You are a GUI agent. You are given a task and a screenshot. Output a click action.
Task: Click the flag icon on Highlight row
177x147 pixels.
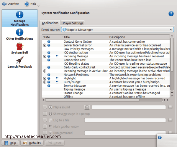tap(57, 78)
